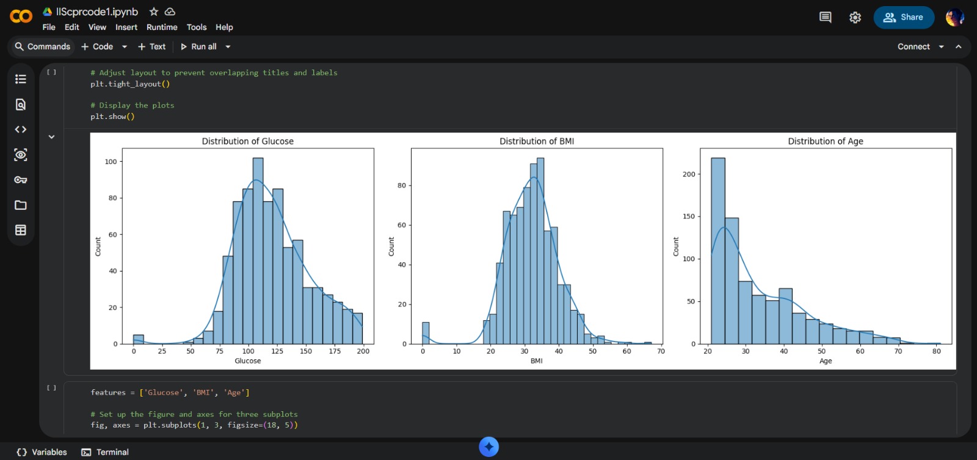Expand the Code insert dropdown arrow
The image size is (977, 460).
125,47
